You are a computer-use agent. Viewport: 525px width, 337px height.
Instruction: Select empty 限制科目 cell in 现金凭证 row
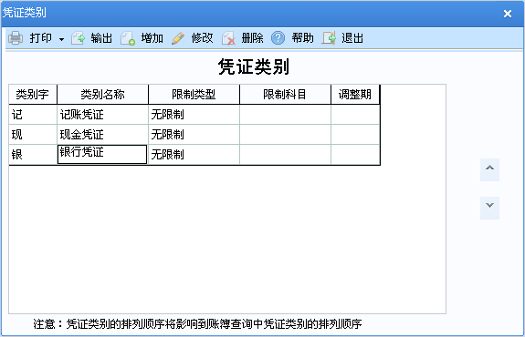tap(285, 135)
